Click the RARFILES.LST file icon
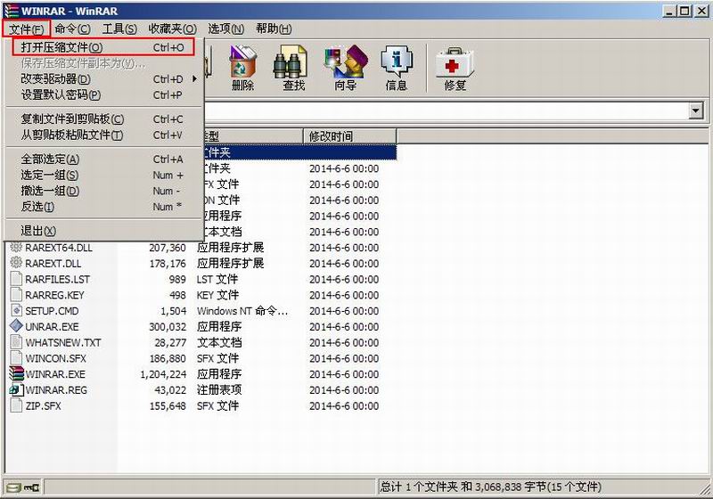This screenshot has width=713, height=499. (x=16, y=279)
